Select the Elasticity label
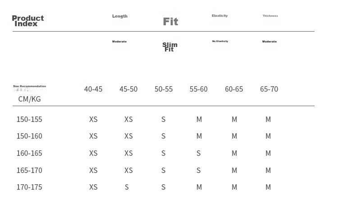 (219, 15)
